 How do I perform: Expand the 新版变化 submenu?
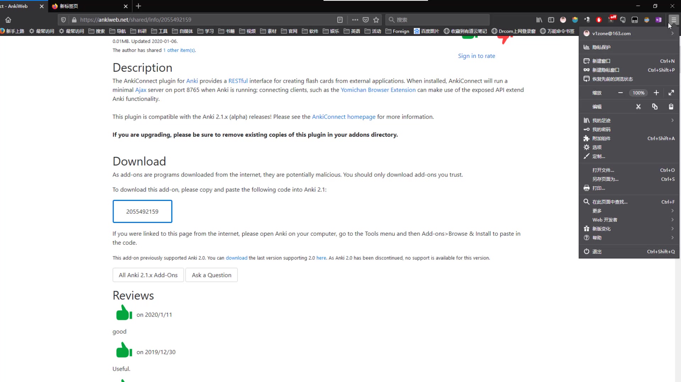pyautogui.click(x=629, y=229)
